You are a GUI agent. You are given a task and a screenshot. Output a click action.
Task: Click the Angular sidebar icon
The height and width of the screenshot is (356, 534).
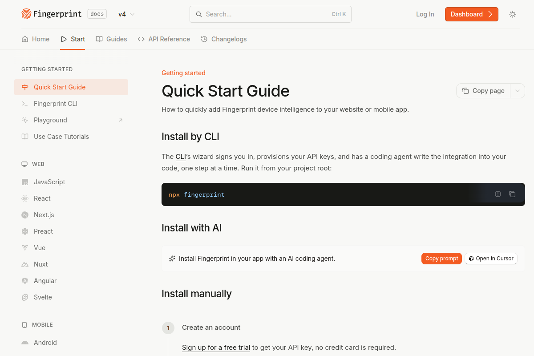pyautogui.click(x=25, y=281)
